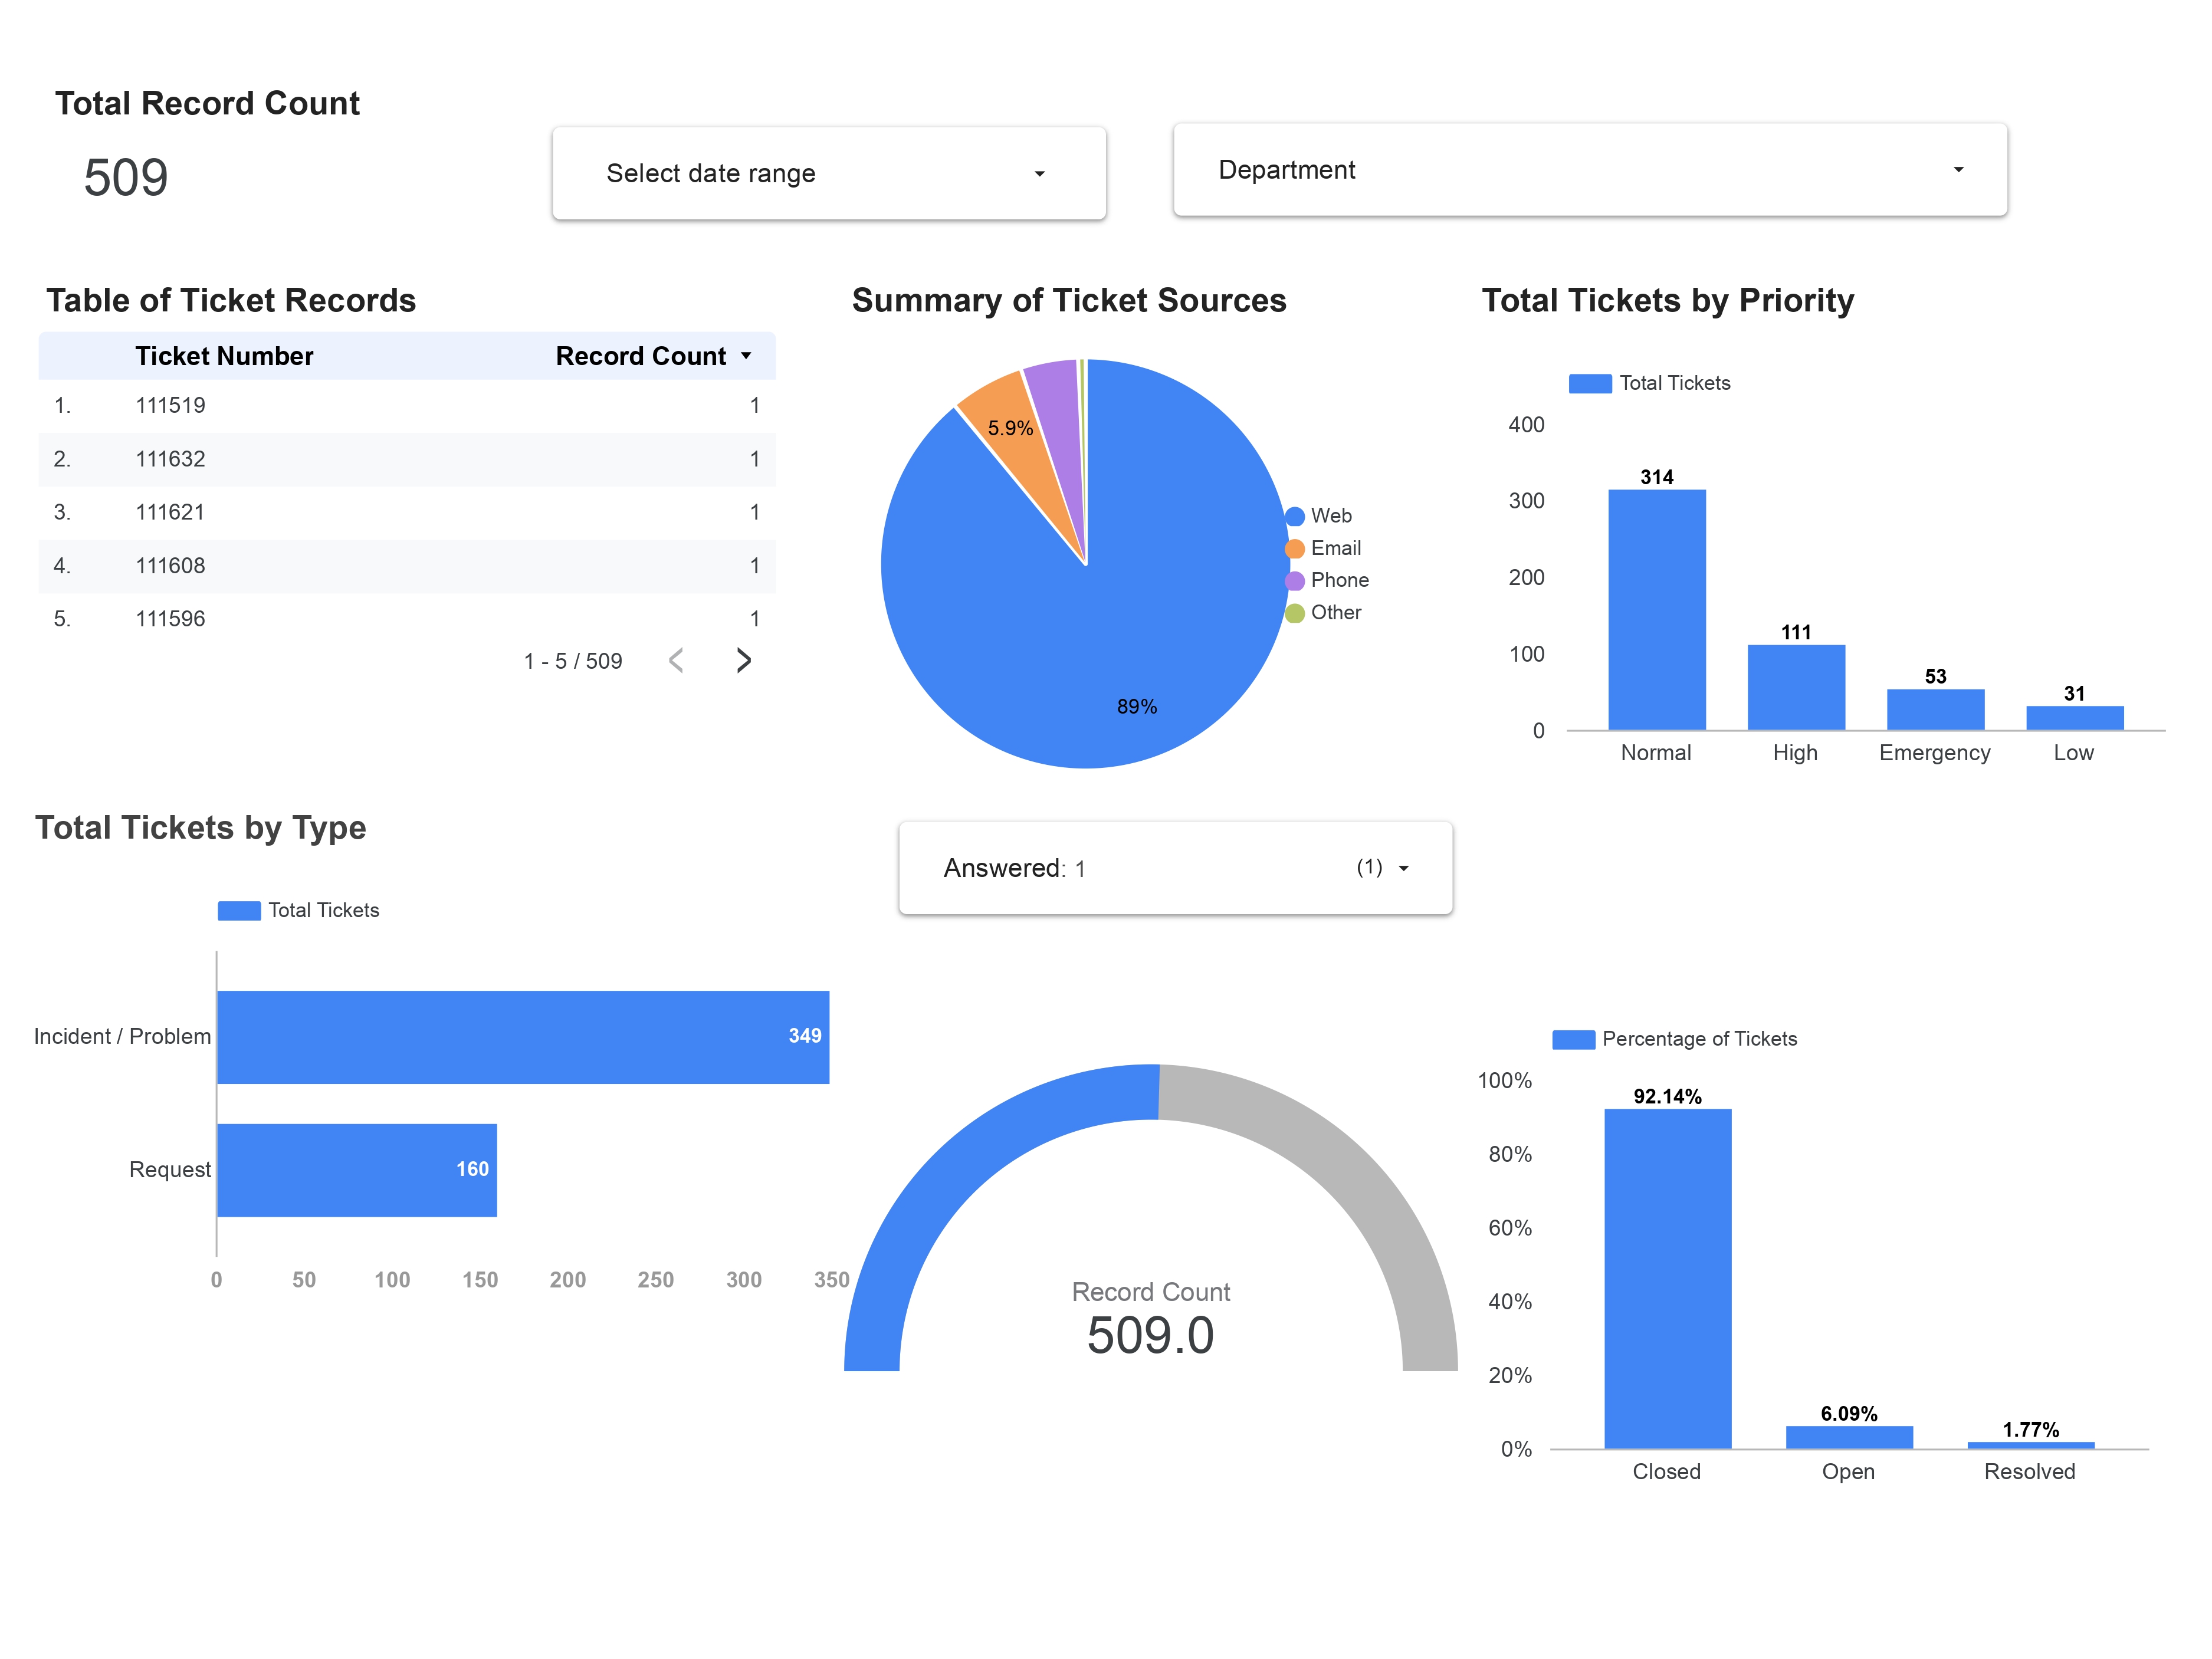
Task: Go to next page of ticket records
Action: click(743, 660)
